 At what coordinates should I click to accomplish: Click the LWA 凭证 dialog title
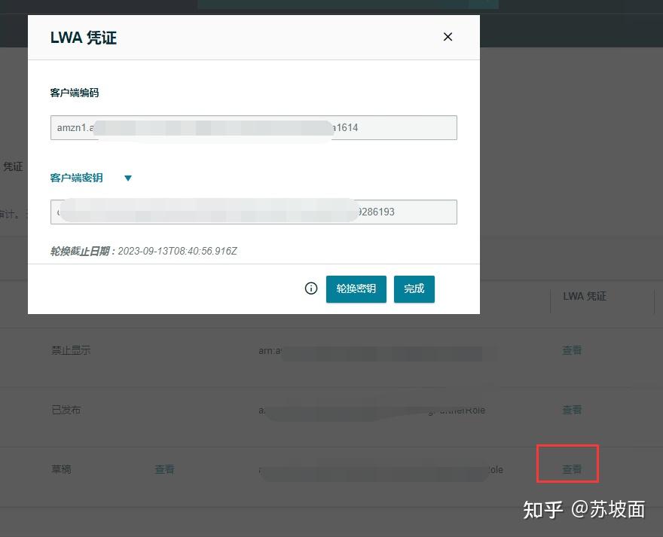[83, 37]
